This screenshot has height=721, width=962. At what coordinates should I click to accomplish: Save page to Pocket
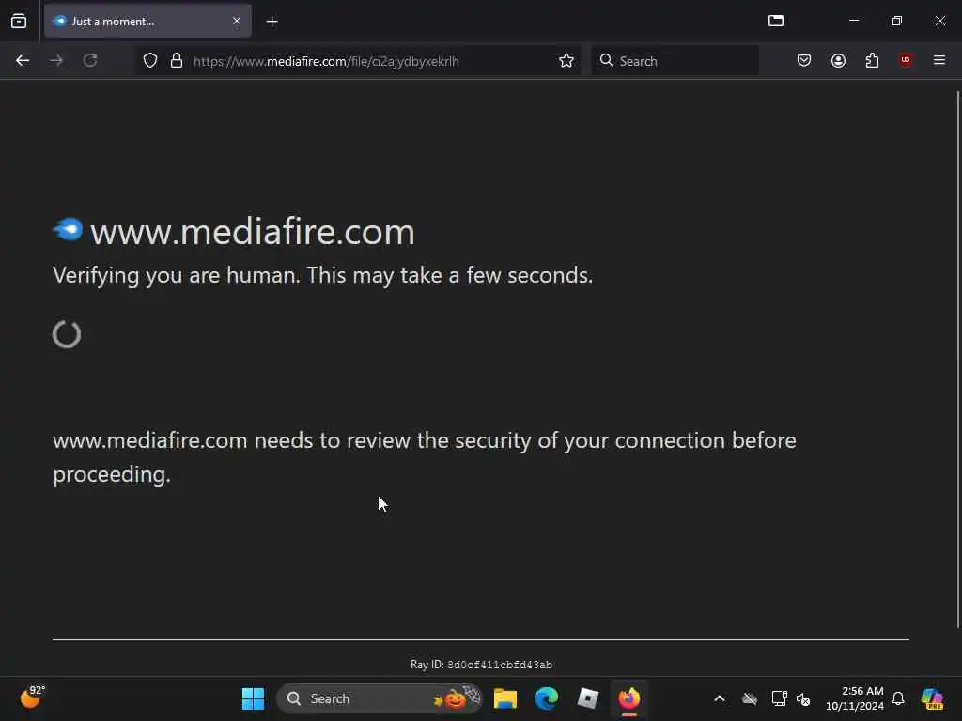(804, 60)
